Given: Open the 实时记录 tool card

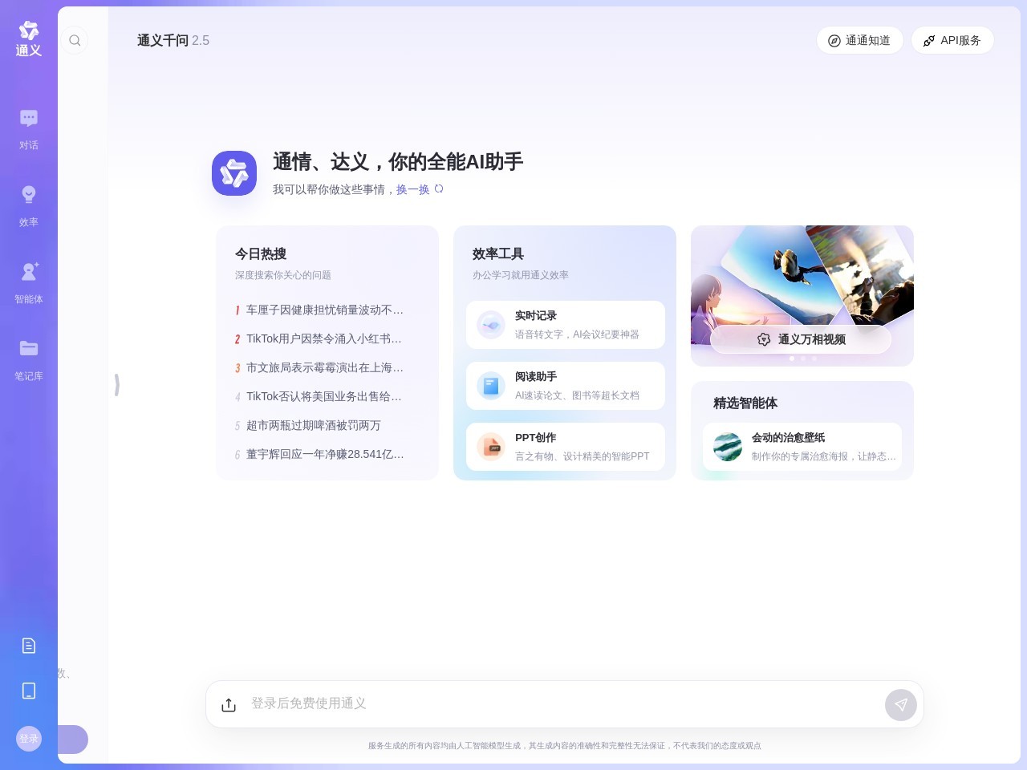Looking at the screenshot, I should pyautogui.click(x=566, y=325).
